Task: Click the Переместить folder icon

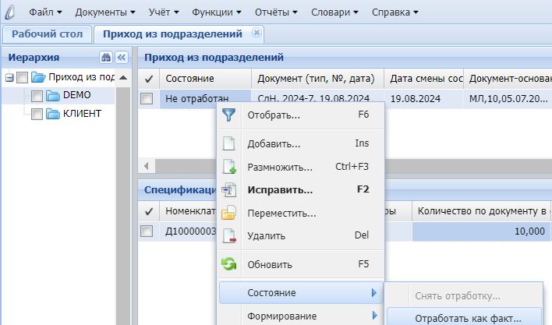Action: (x=228, y=213)
